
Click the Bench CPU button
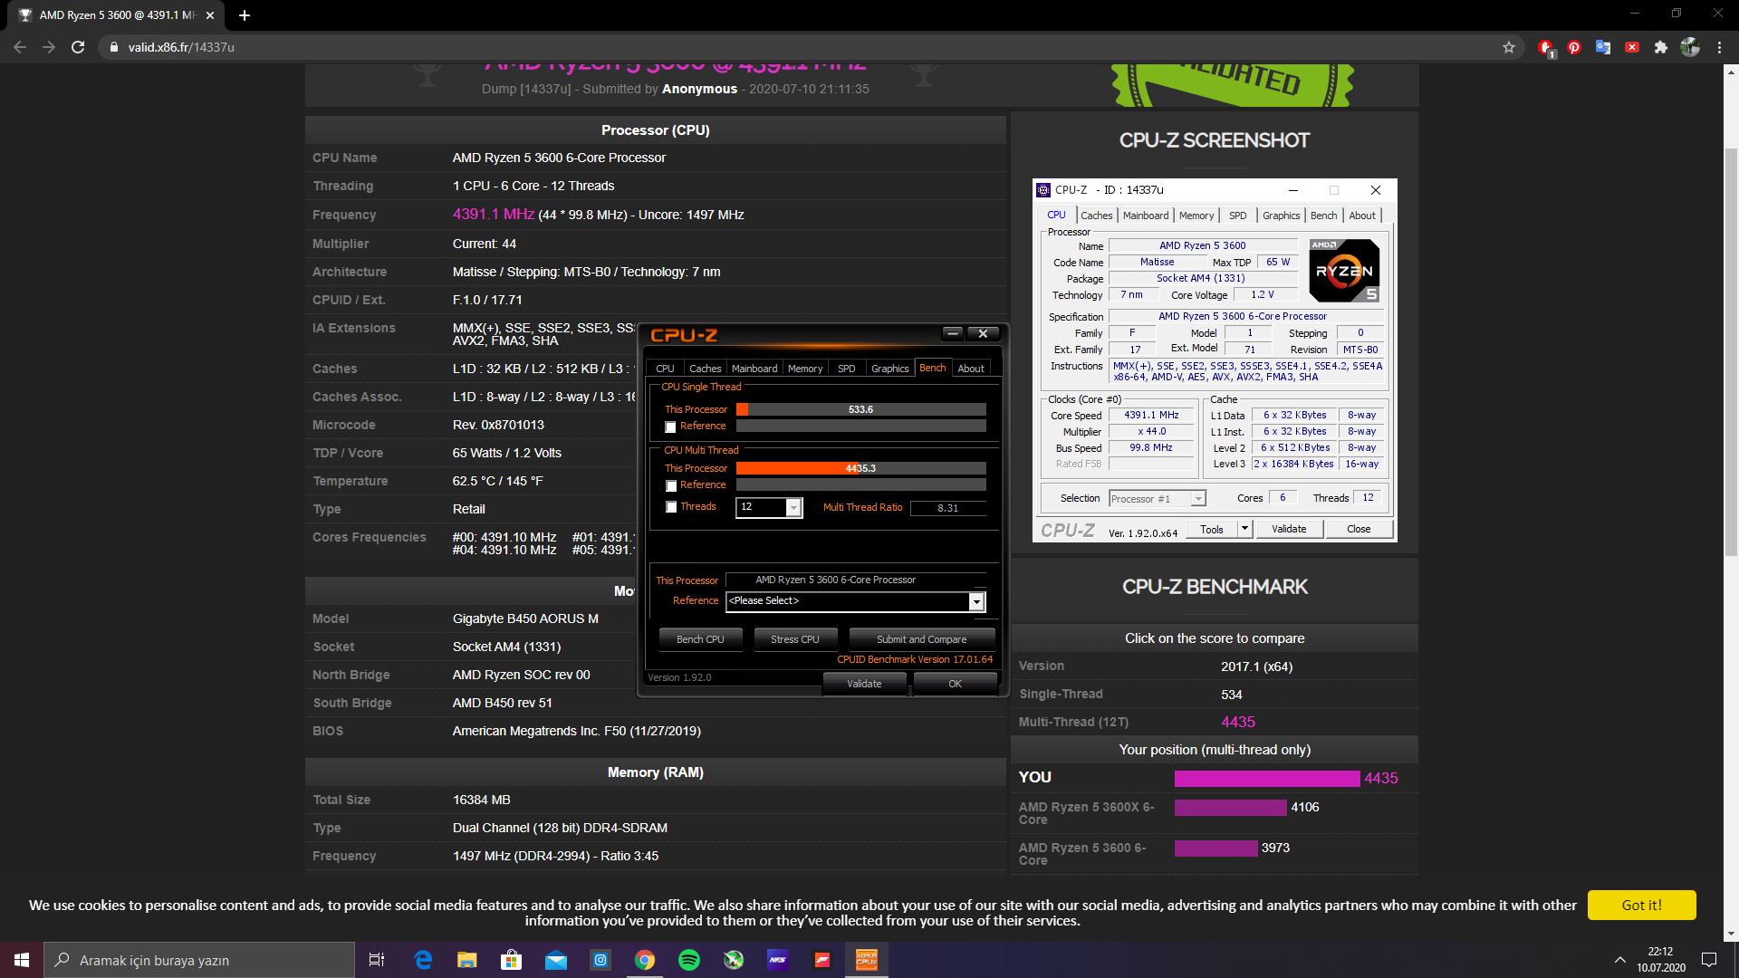[x=700, y=639]
